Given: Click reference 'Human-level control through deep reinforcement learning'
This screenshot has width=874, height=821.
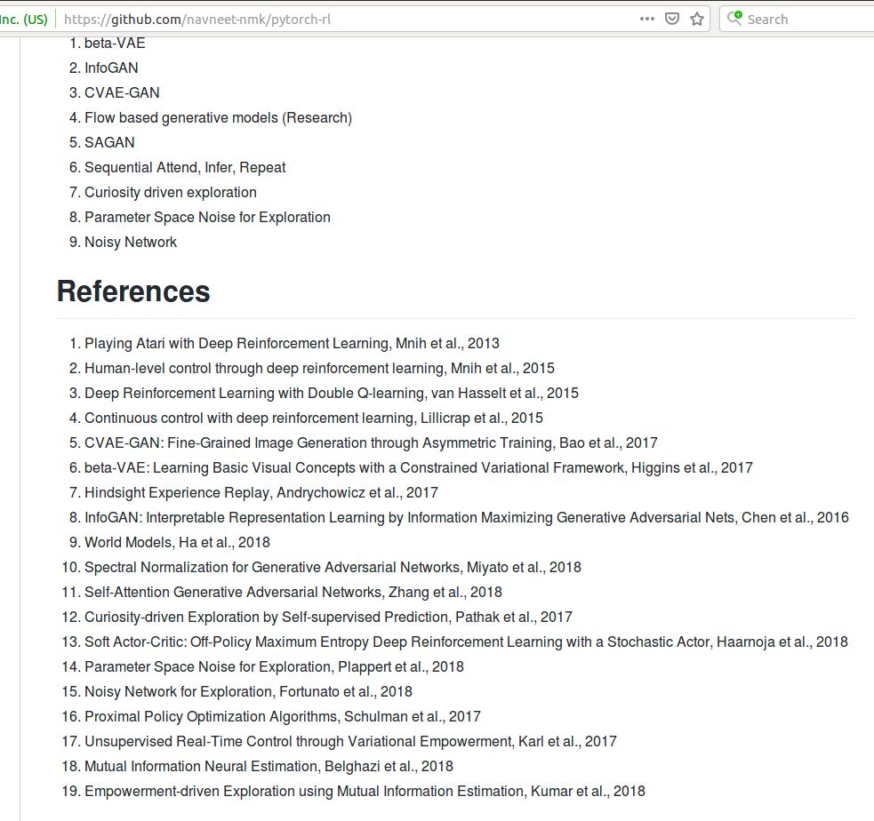Looking at the screenshot, I should [319, 368].
